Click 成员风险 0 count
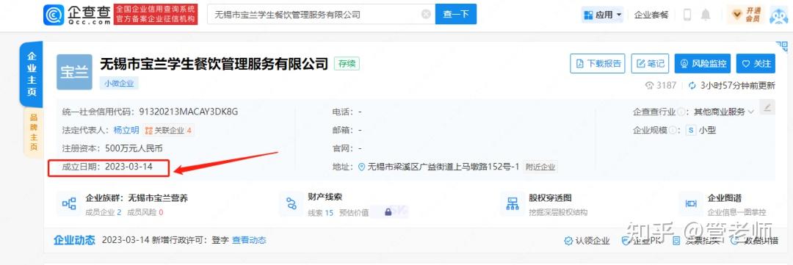Screen dimensions: 793x265 point(145,212)
